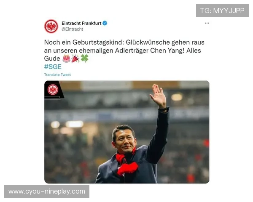Open the tweet photo of waving man

pos(126,132)
